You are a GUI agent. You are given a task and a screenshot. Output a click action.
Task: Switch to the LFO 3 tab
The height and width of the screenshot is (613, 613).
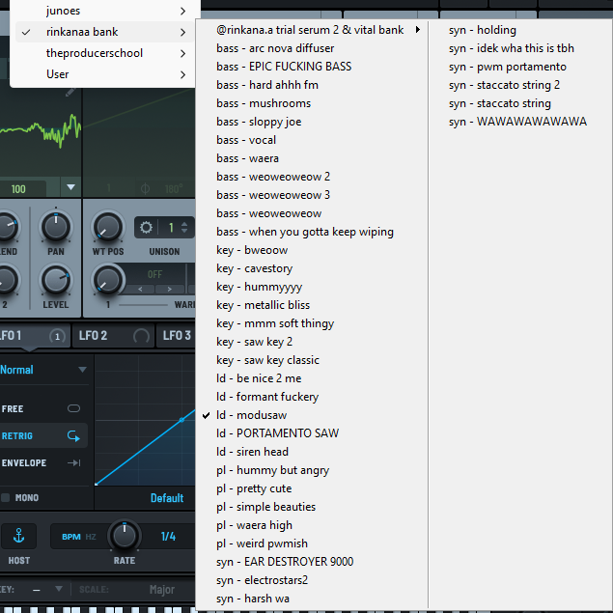coord(176,336)
